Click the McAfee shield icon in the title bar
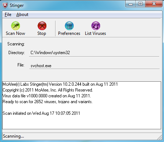This screenshot has width=164, height=142. point(5,5)
